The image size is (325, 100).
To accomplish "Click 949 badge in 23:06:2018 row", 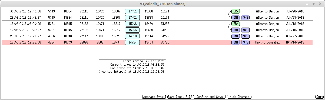I will [245, 18].
